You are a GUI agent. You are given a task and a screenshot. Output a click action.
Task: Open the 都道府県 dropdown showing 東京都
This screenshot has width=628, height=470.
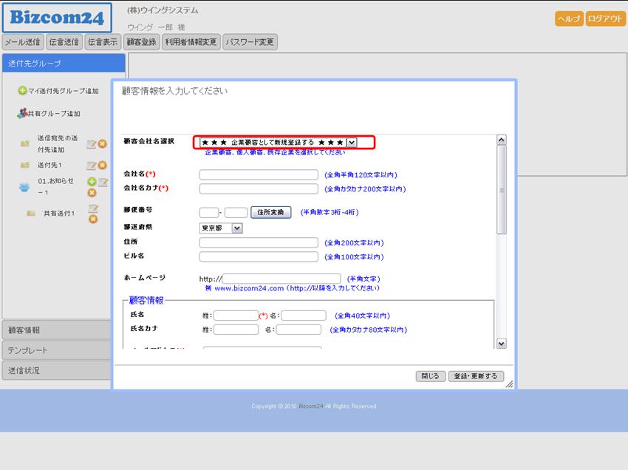point(236,228)
